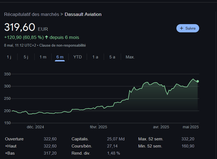Screen dimensions: 217x159
Task: Click the +Bas label
Action: 10,153
